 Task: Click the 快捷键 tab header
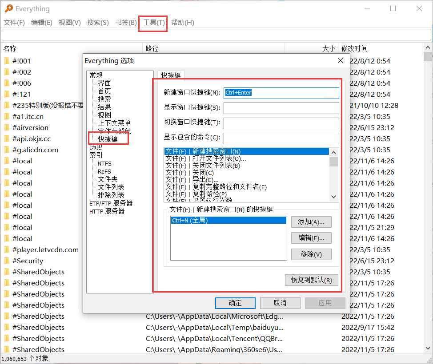point(171,75)
